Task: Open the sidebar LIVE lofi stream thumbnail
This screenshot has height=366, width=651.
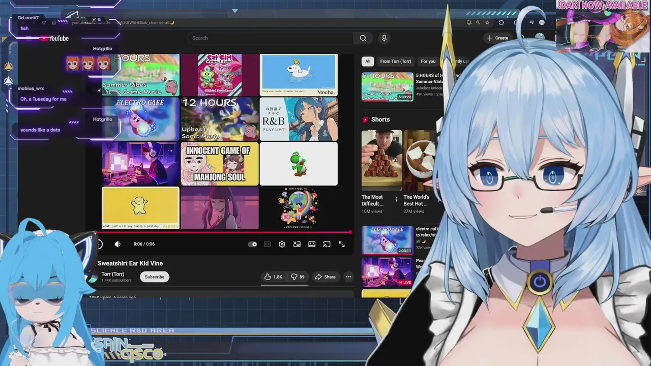Action: pyautogui.click(x=388, y=272)
